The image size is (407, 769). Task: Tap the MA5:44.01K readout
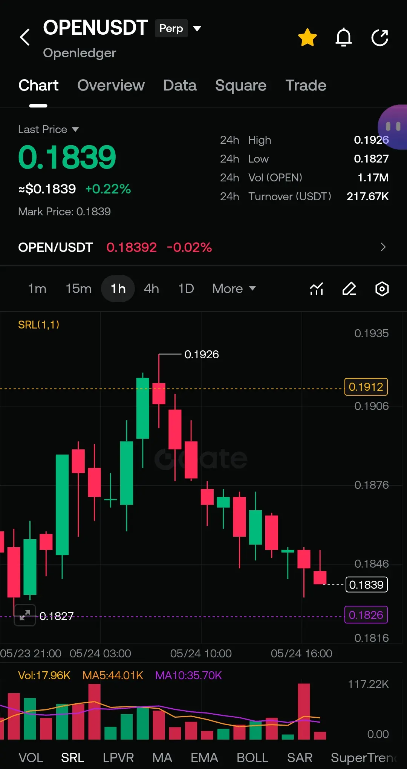point(113,675)
